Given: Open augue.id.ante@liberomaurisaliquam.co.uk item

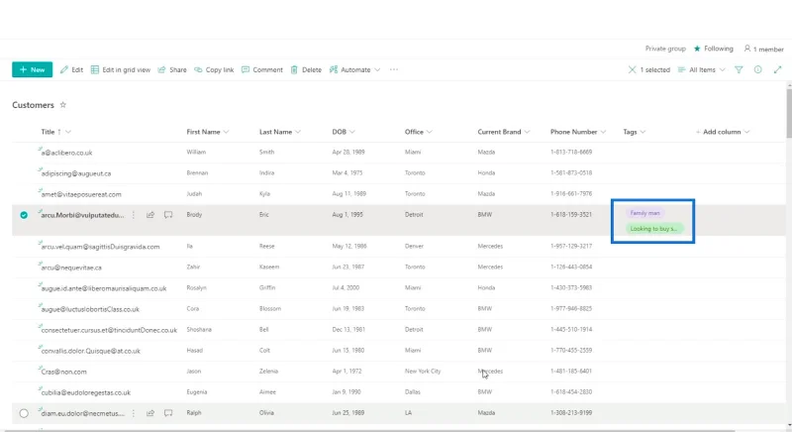Looking at the screenshot, I should click(x=104, y=288).
